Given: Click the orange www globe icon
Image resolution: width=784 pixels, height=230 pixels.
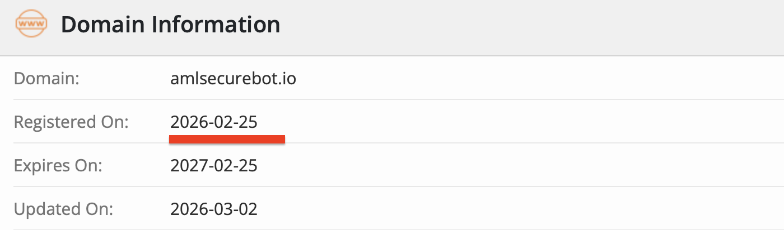Looking at the screenshot, I should tap(31, 25).
